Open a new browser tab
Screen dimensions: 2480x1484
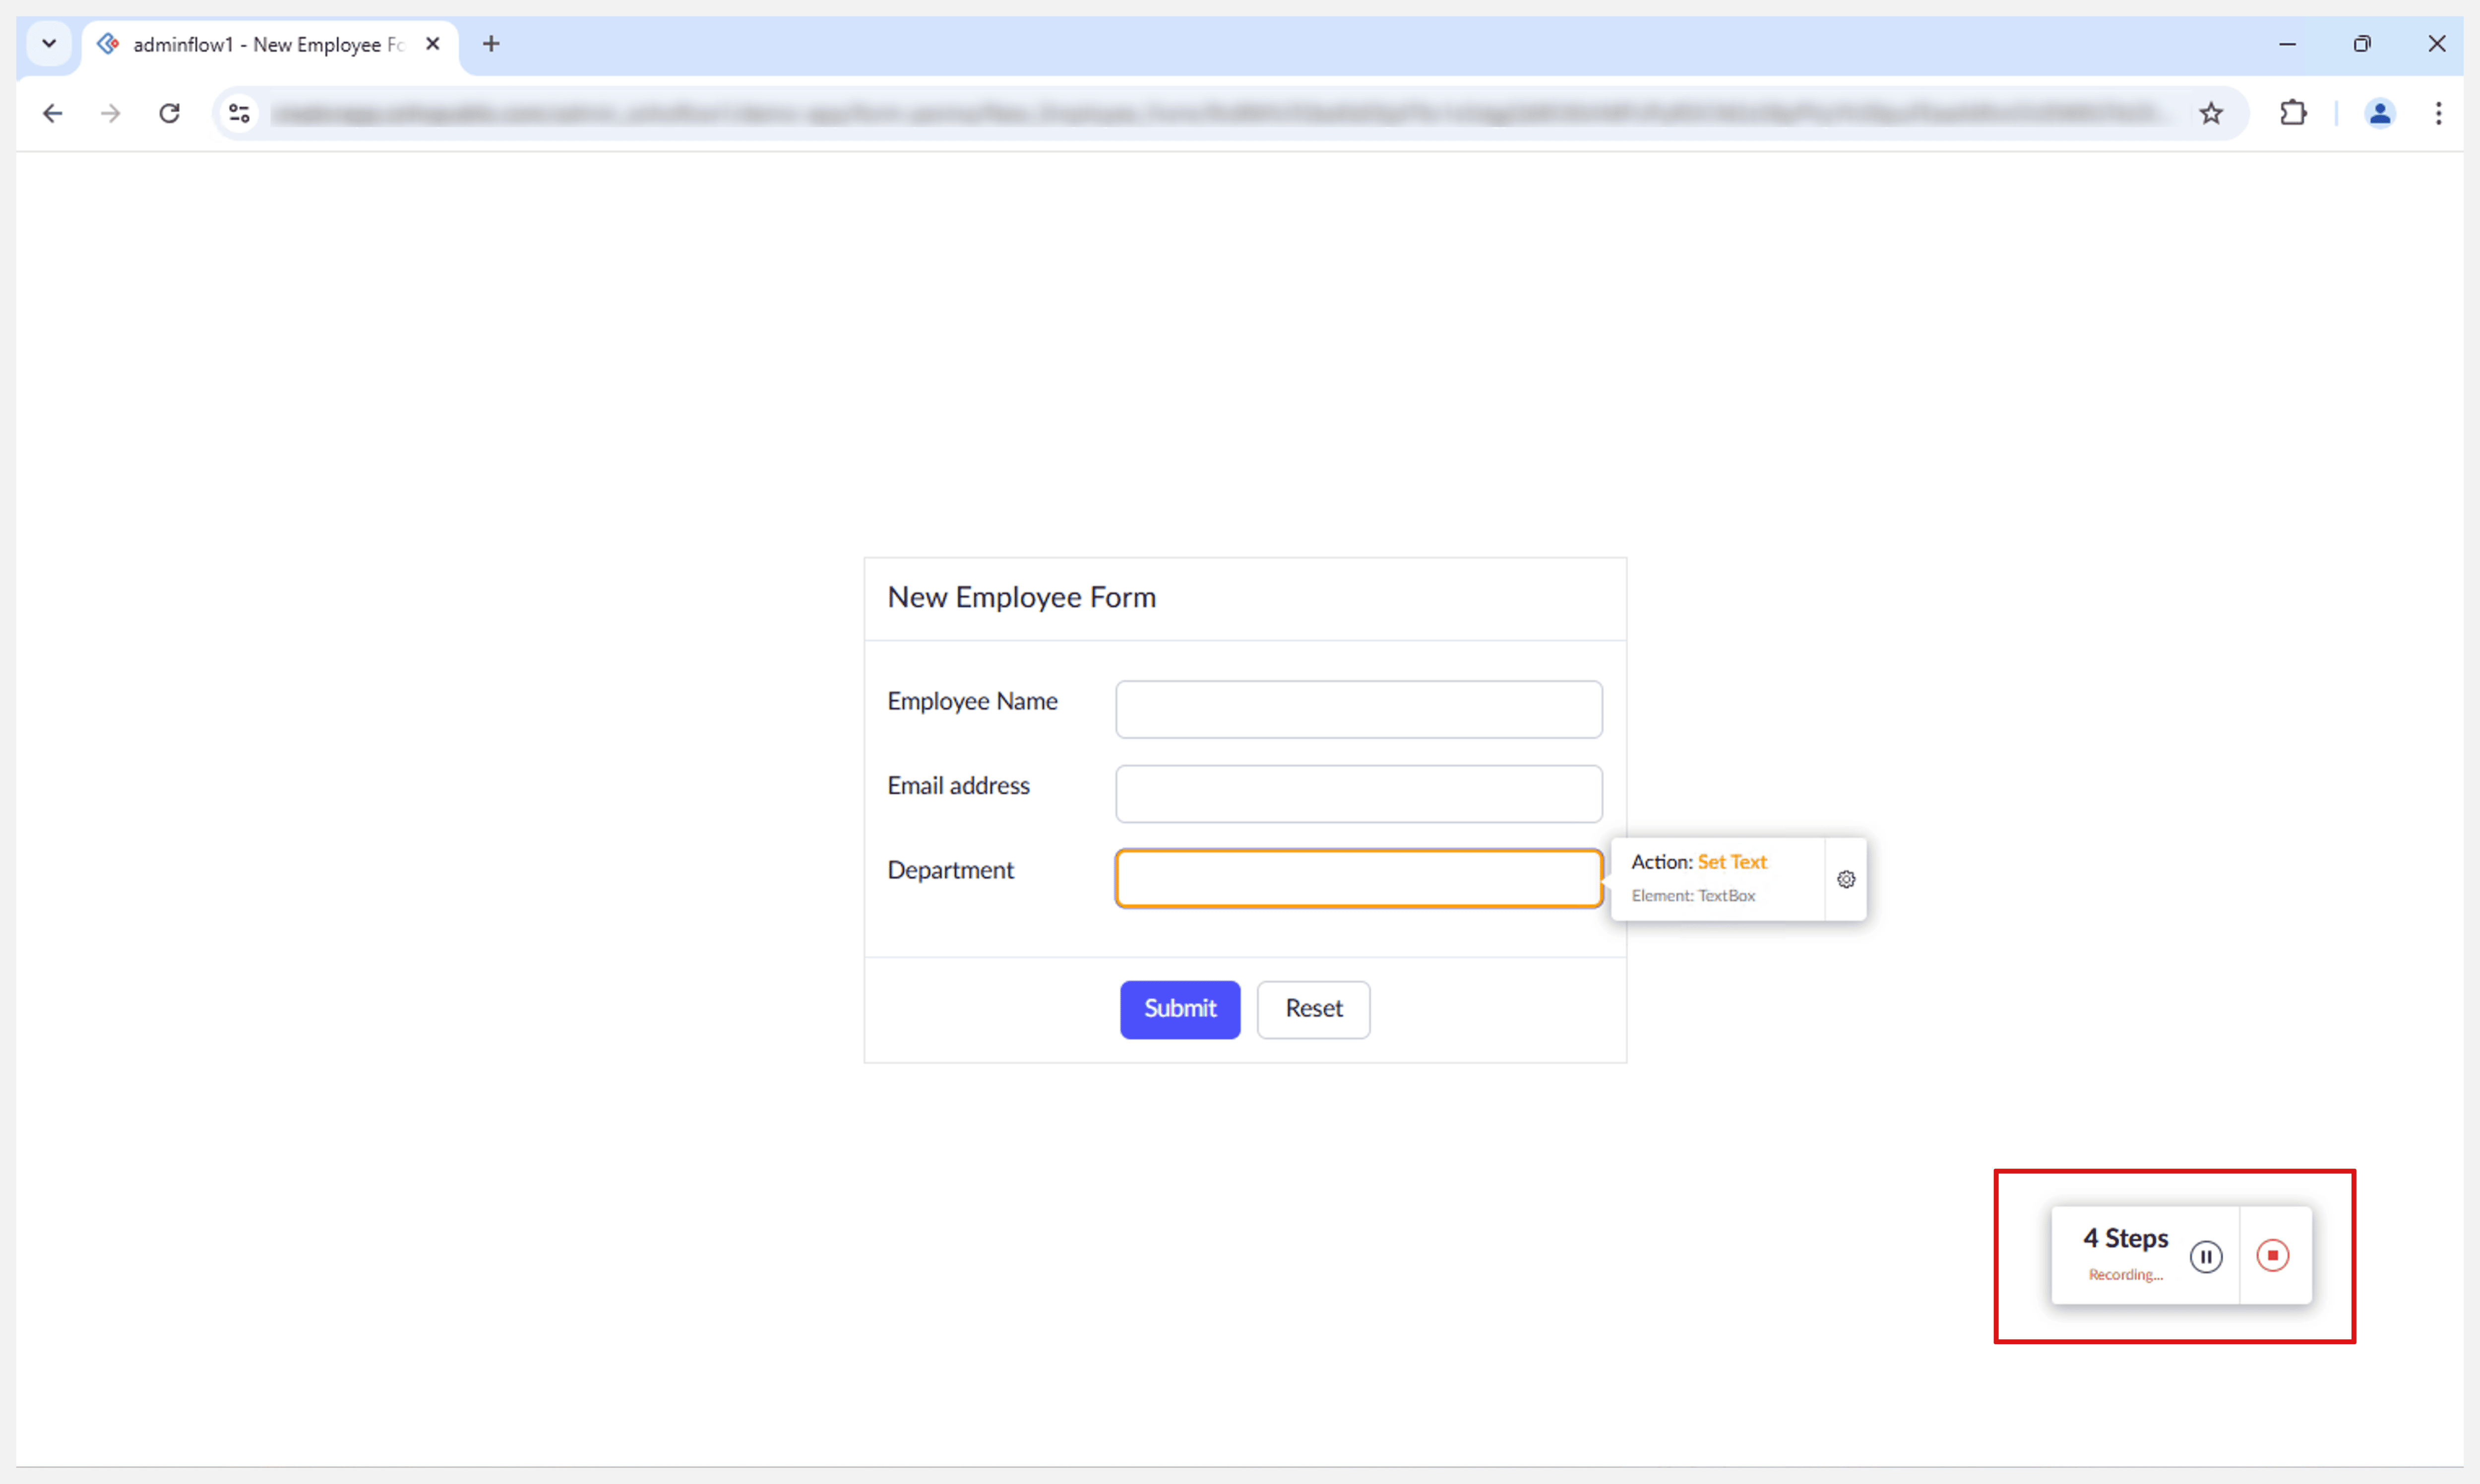[x=490, y=44]
